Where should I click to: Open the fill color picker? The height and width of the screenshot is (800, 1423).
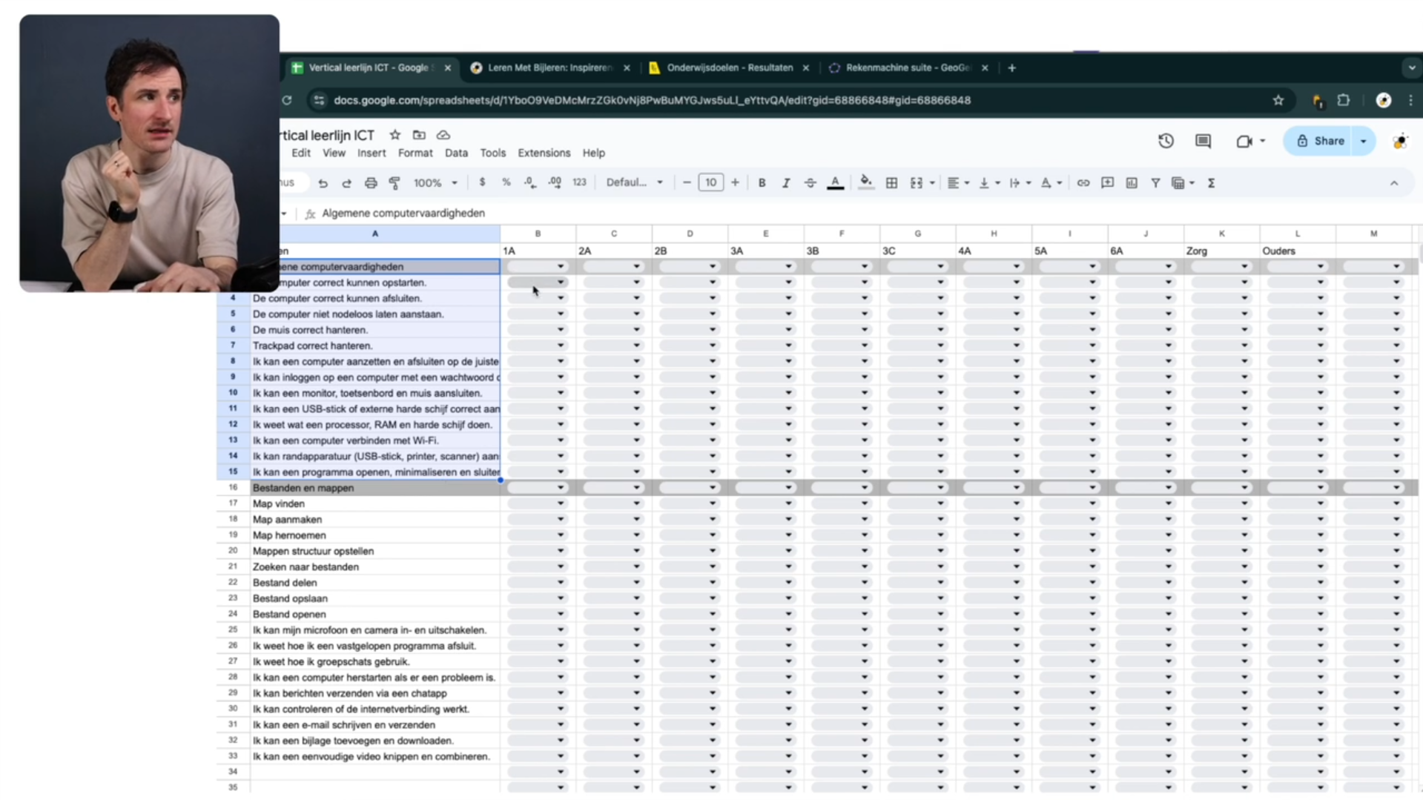click(x=865, y=183)
